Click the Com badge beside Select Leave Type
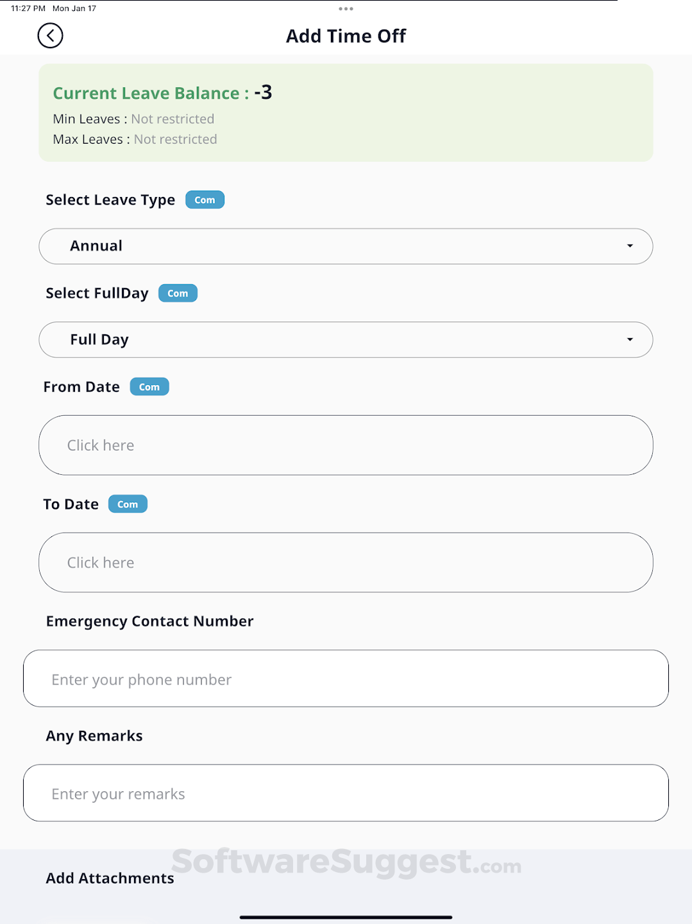The height and width of the screenshot is (924, 692). [x=205, y=200]
